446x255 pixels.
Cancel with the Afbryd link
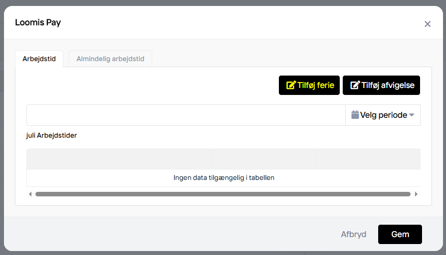coord(353,234)
